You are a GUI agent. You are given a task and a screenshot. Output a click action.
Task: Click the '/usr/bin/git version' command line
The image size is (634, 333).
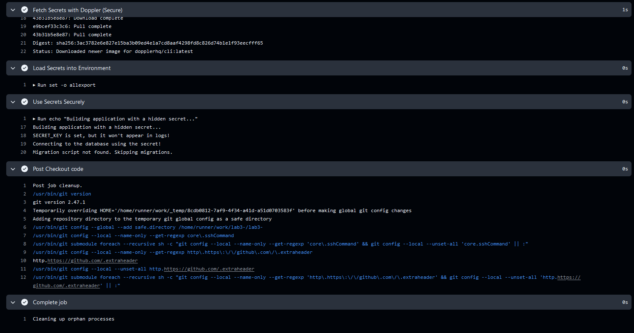click(62, 194)
